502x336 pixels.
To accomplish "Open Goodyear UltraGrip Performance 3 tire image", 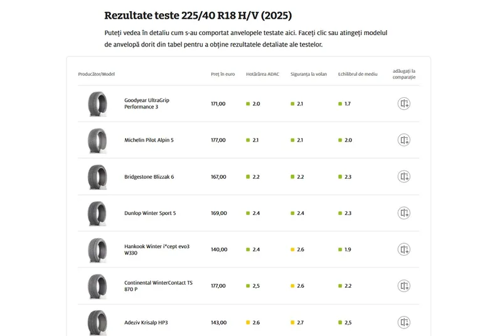I will pyautogui.click(x=97, y=104).
